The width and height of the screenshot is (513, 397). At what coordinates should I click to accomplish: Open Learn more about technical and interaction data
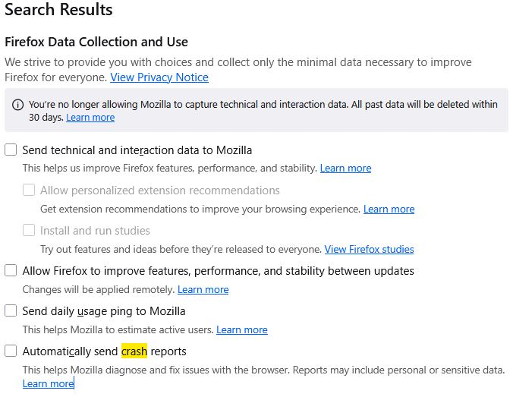pyautogui.click(x=345, y=169)
